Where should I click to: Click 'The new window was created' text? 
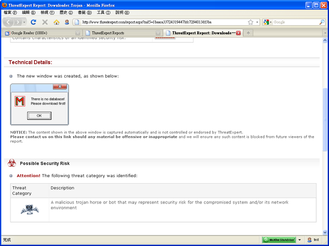68,76
